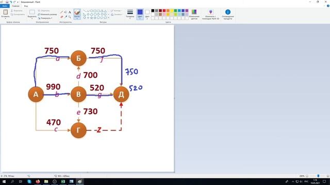Click the Redo arrow in title bar
The width and height of the screenshot is (330, 185).
[14, 2]
